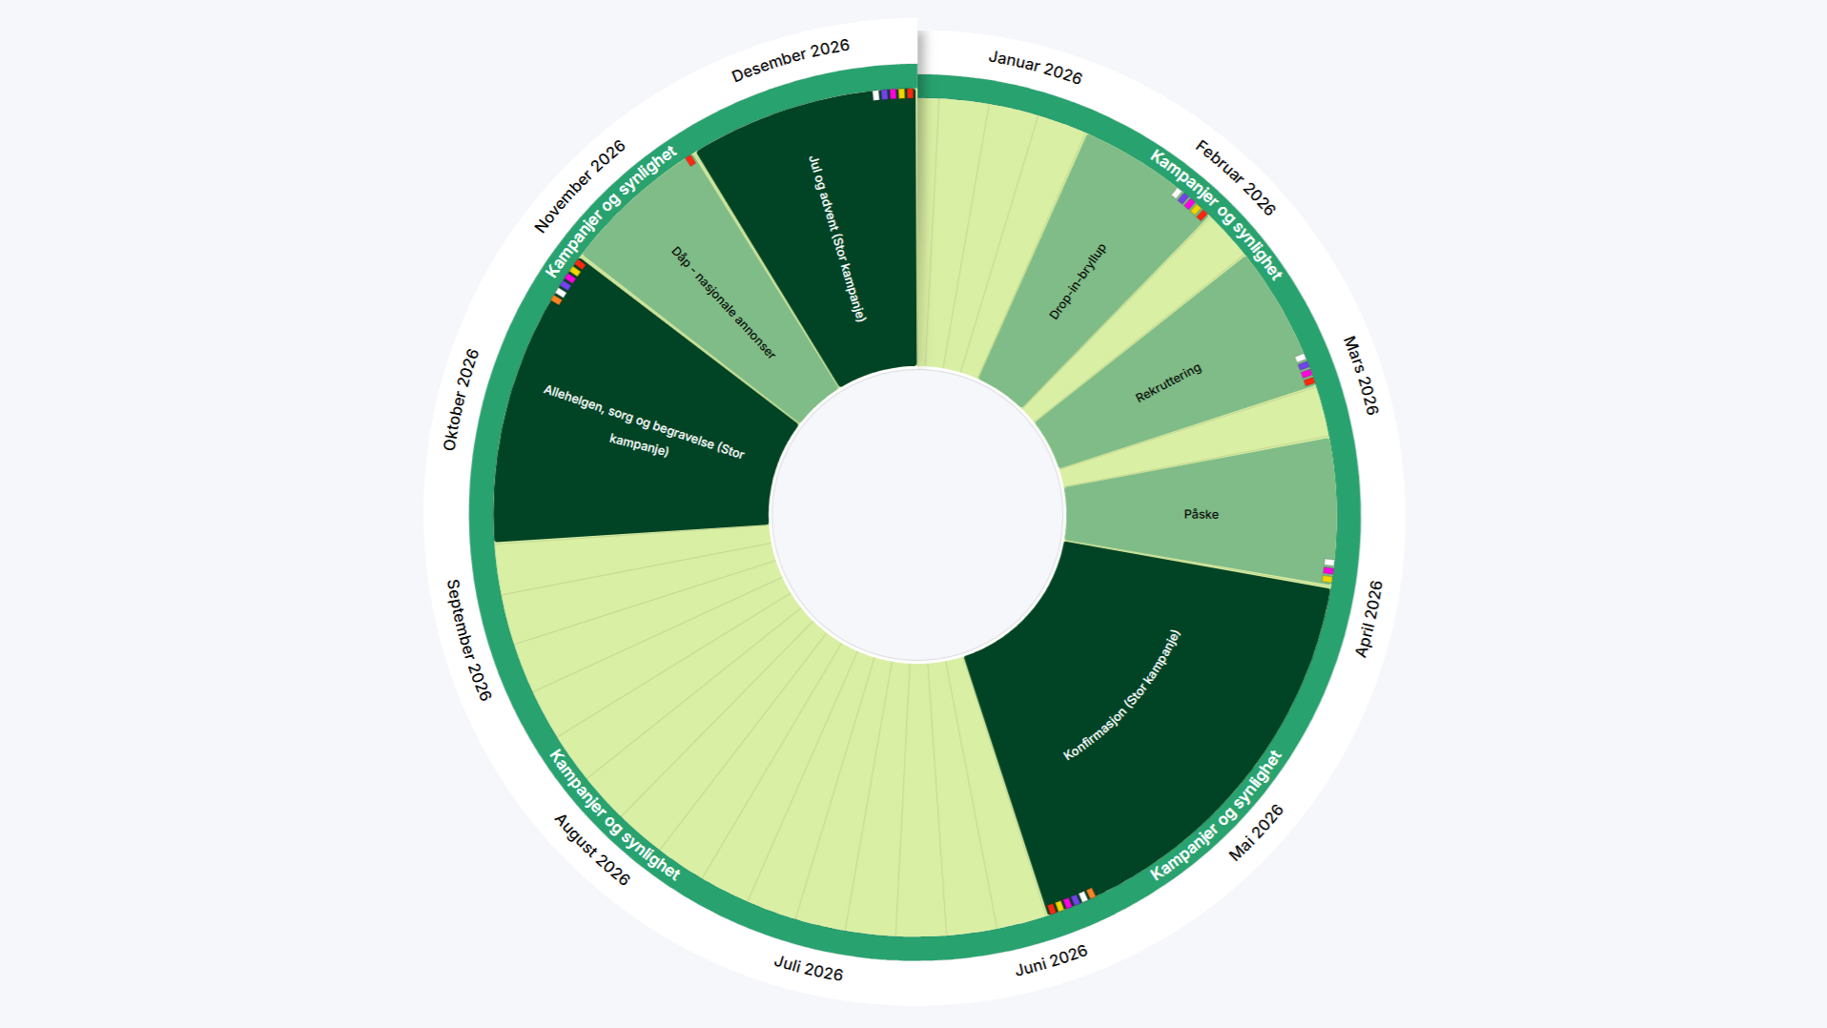This screenshot has width=1827, height=1028.
Task: Open the Påske segment
Action: 1201,514
